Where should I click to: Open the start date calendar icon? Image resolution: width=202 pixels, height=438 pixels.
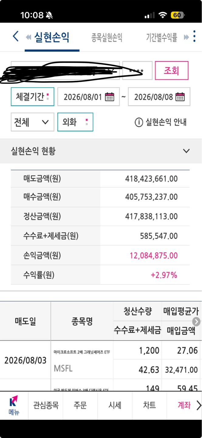pyautogui.click(x=109, y=97)
